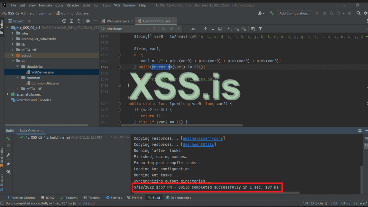Open the Refactor menu
Screen dimensions: 368x207
(x=73, y=5)
